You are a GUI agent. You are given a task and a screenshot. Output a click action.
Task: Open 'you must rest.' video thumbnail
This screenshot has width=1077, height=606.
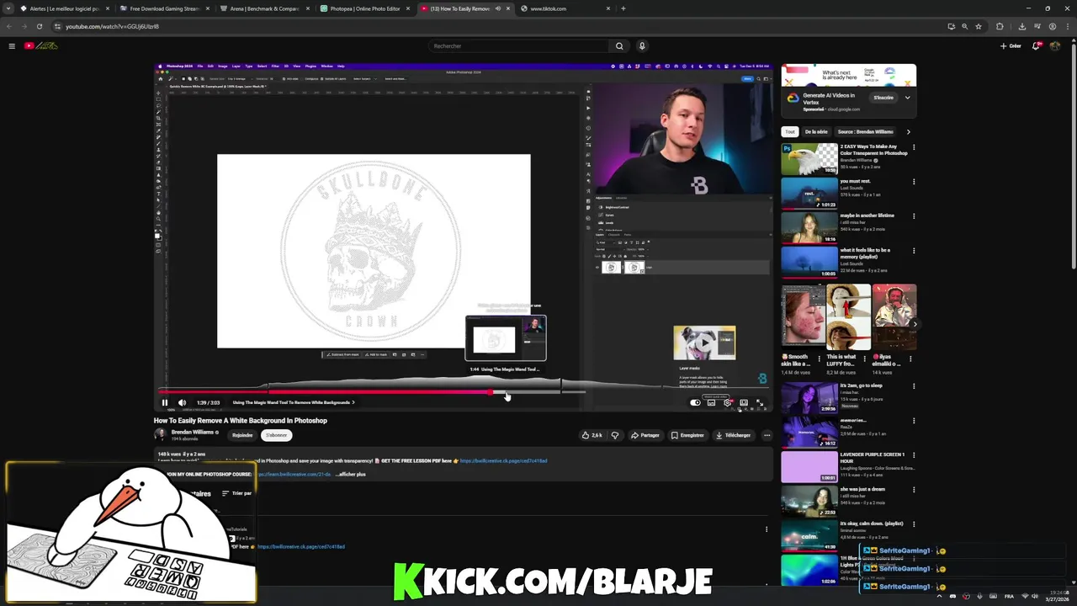[809, 193]
